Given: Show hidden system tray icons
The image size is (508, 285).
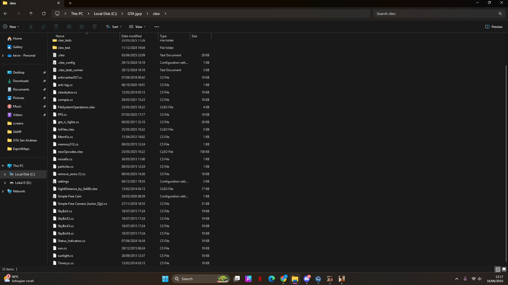Looking at the screenshot, I should [x=456, y=279].
